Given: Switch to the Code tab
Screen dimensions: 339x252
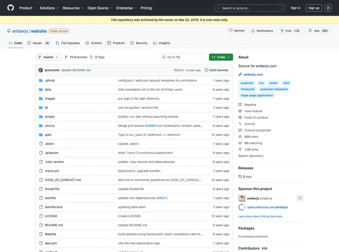Looking at the screenshot, I should [x=15, y=43].
